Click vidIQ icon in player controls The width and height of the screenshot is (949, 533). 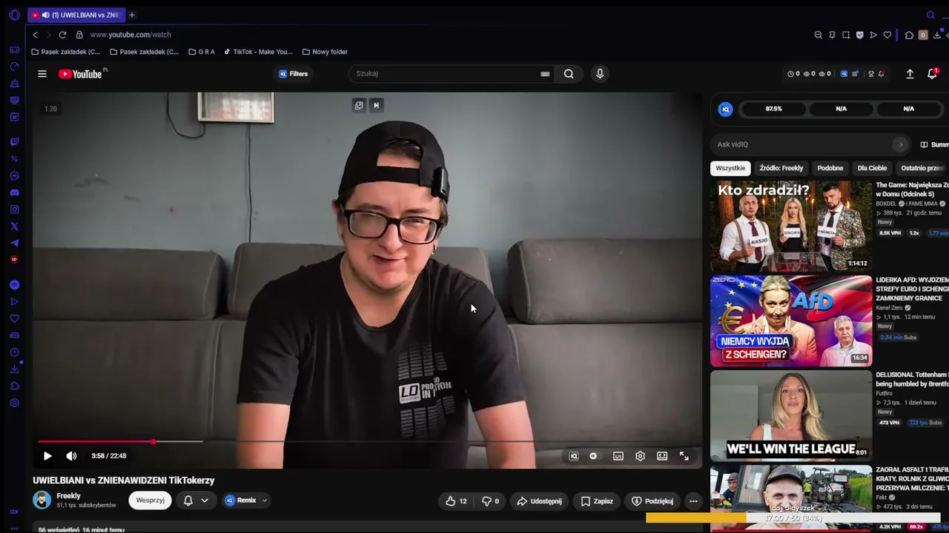click(573, 456)
